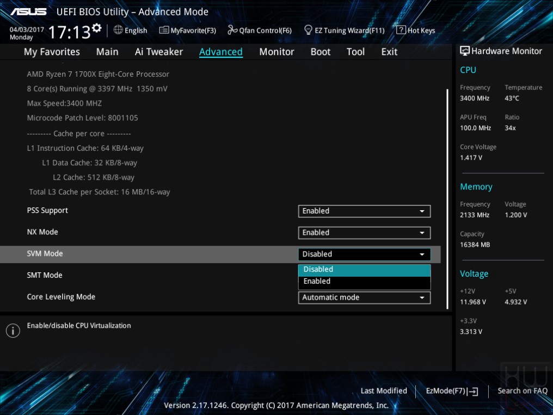Screen dimensions: 553x415
Task: Click the globe language icon
Action: [x=118, y=30]
